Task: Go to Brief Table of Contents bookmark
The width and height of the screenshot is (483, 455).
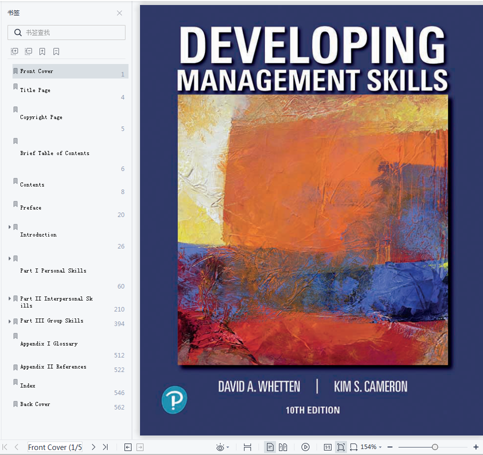Action: 55,153
